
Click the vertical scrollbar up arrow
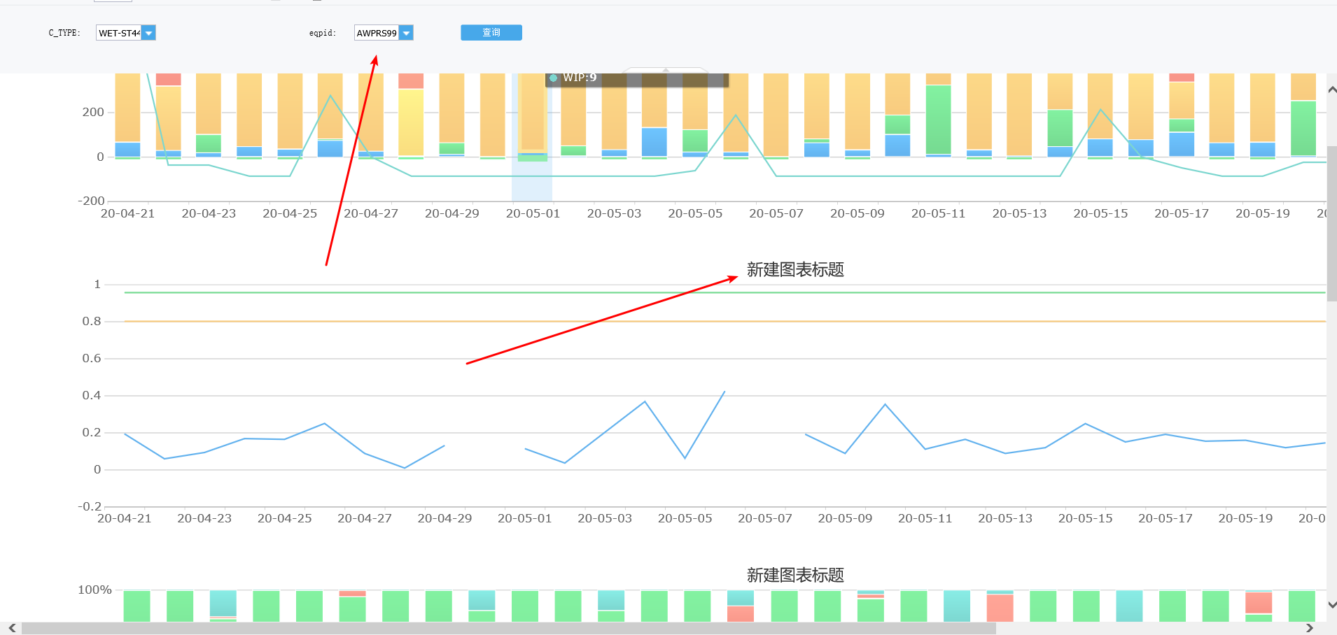[1331, 91]
